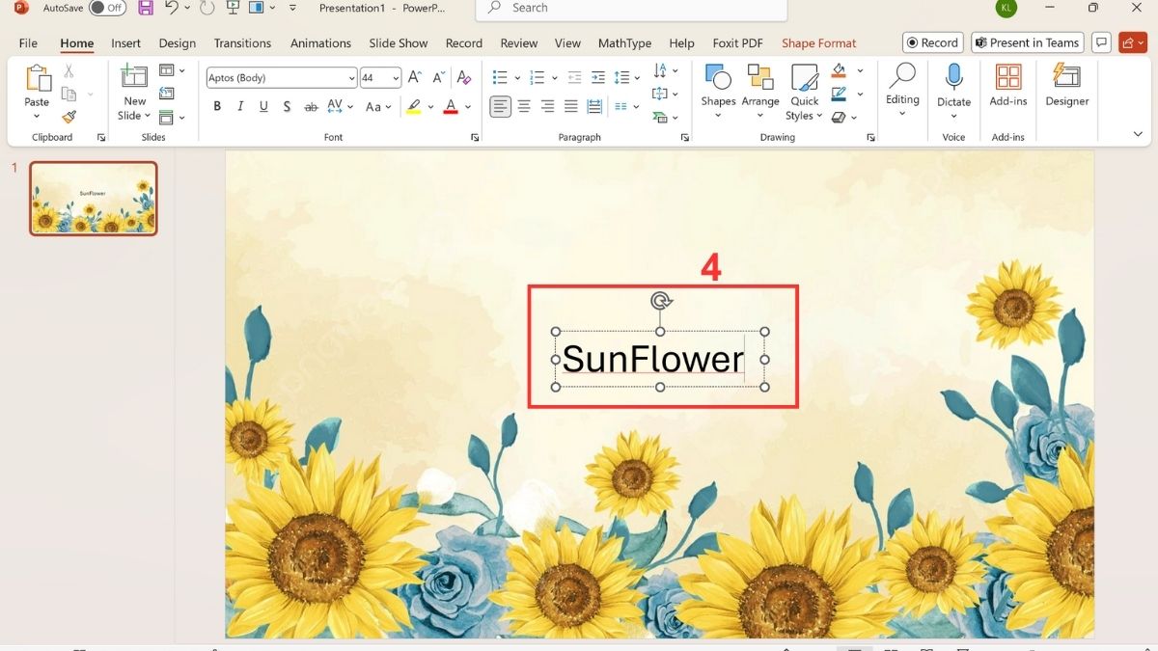The image size is (1158, 651).
Task: Click the Arrange icon
Action: (760, 78)
